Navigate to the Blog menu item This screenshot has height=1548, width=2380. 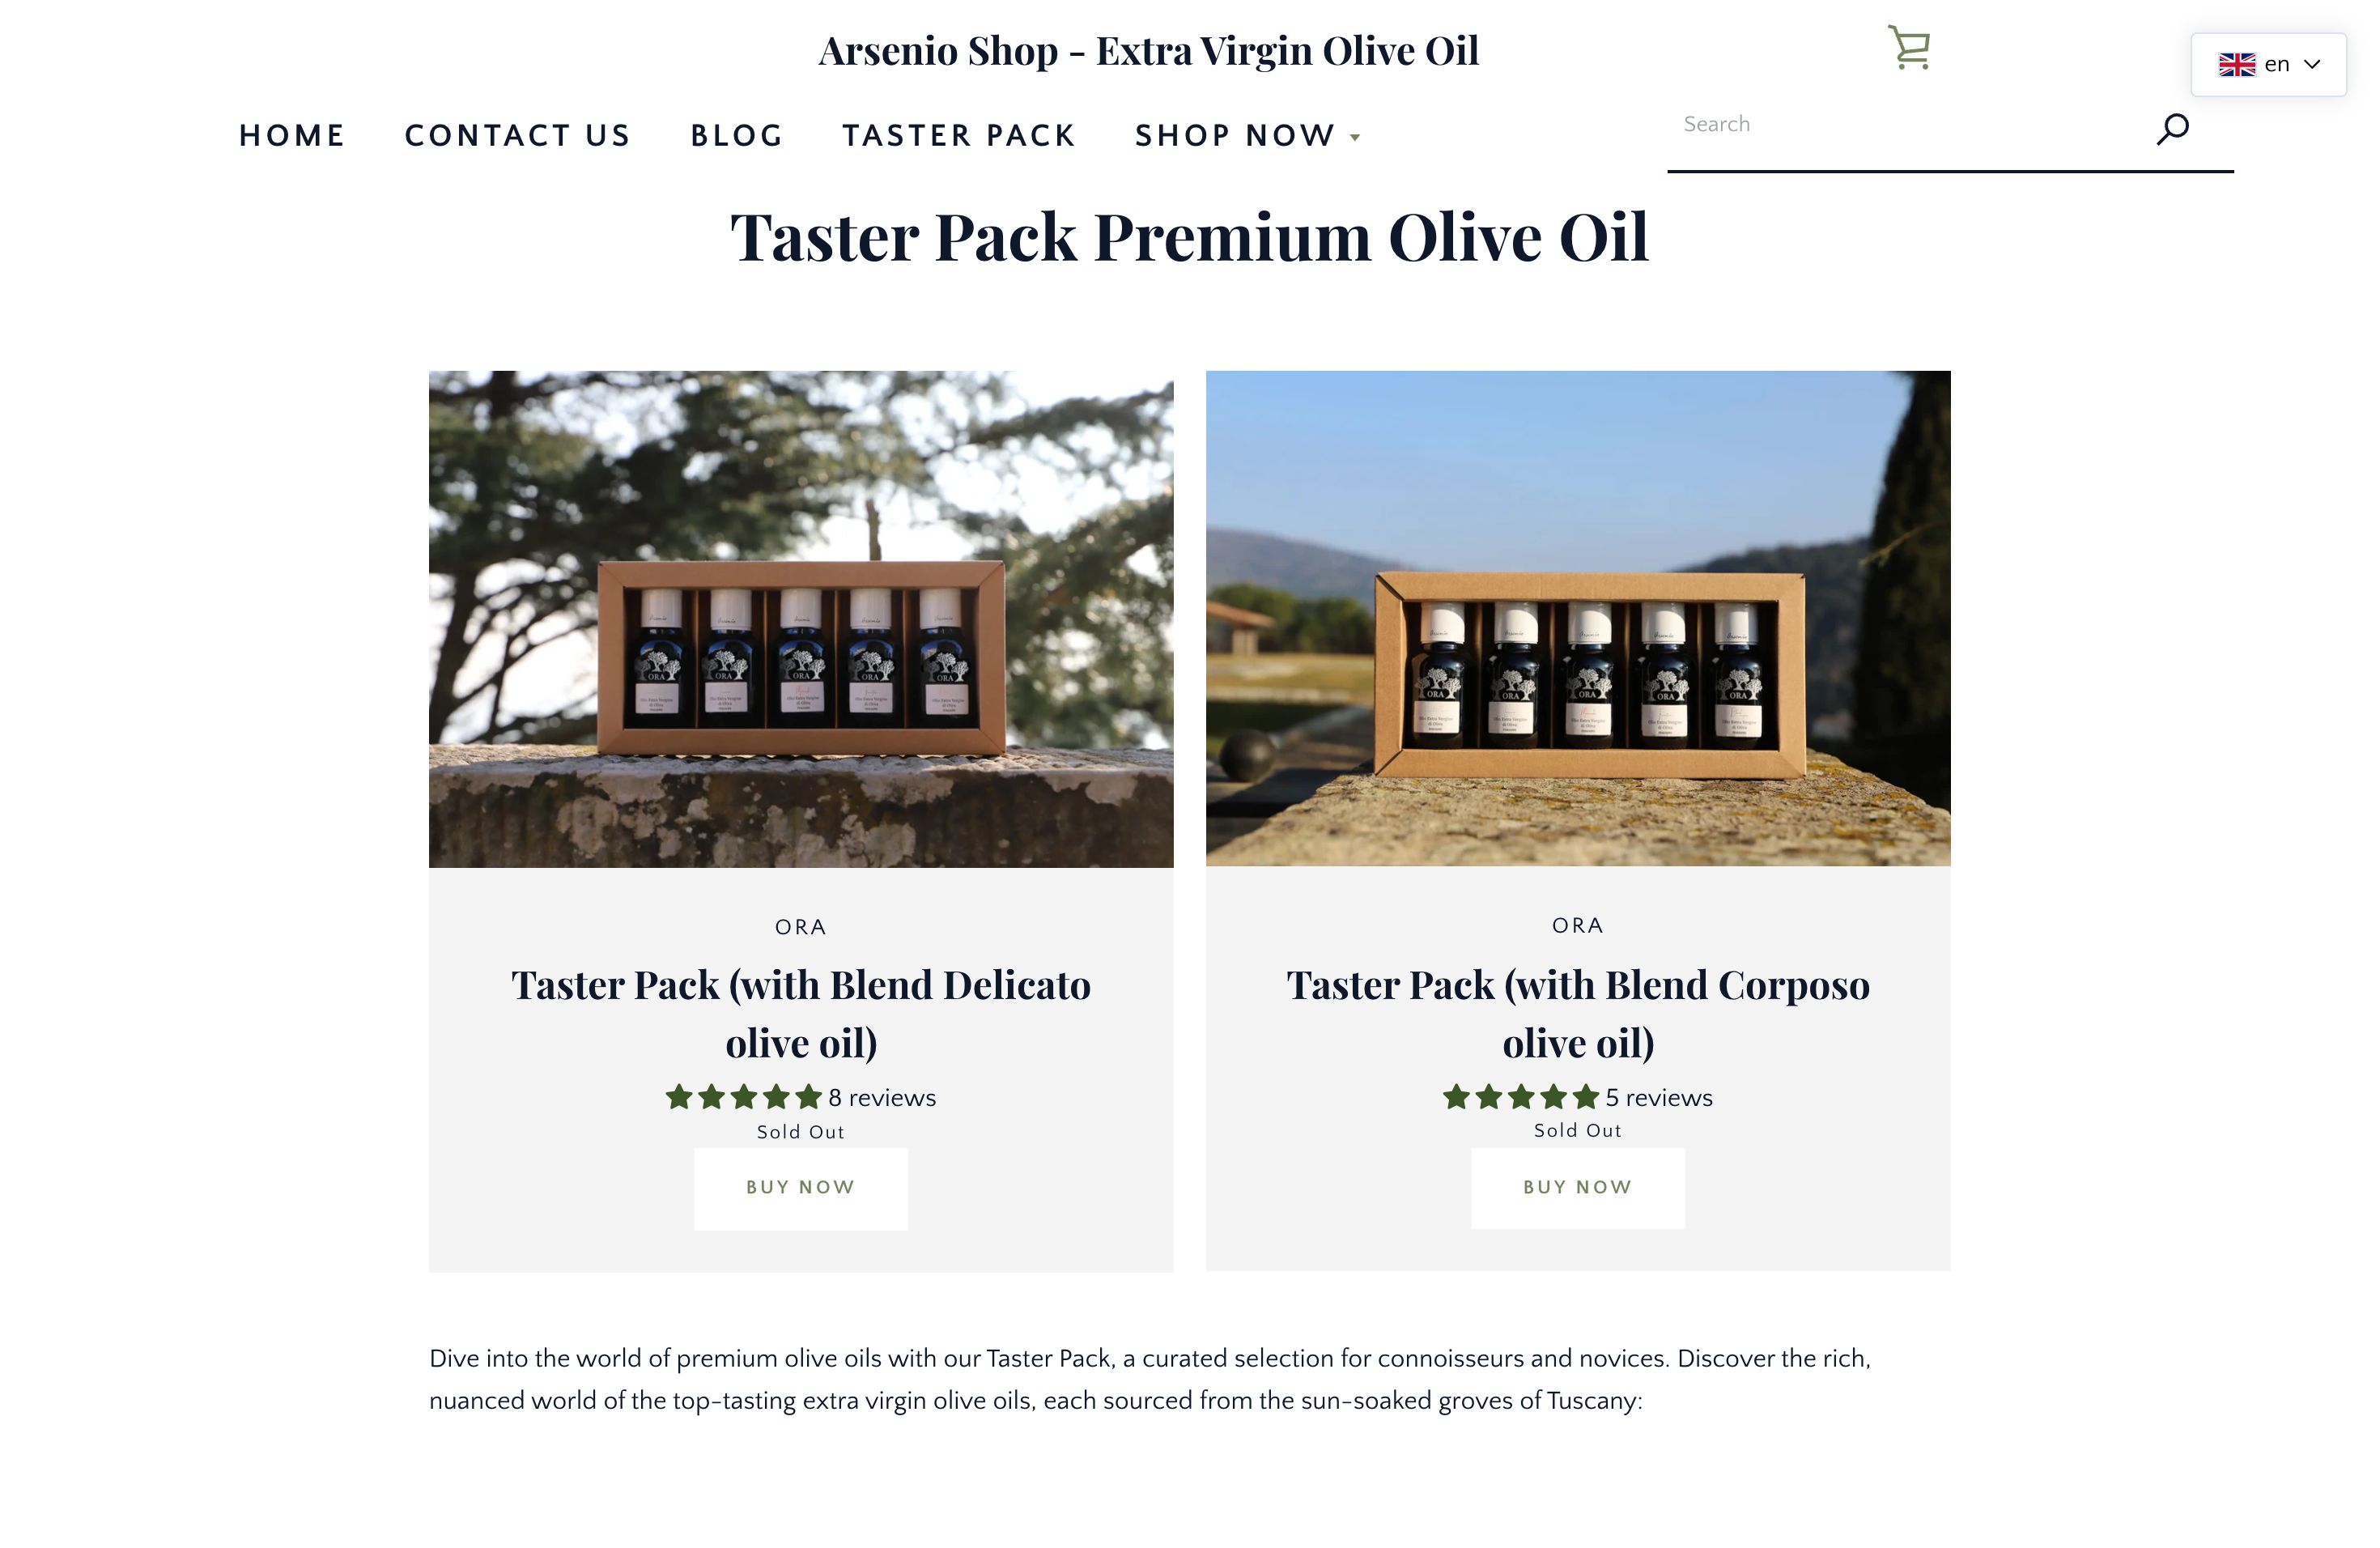[x=737, y=135]
